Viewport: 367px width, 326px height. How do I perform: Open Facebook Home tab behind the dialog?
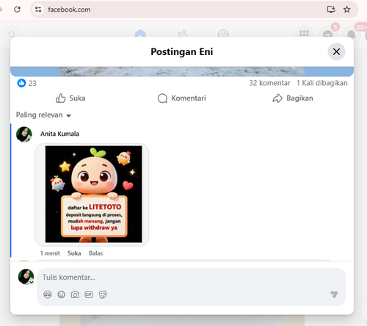coord(140,33)
